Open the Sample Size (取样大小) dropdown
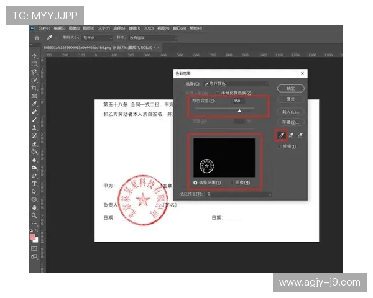Viewport: 373px width, 298px height. tap(98, 38)
